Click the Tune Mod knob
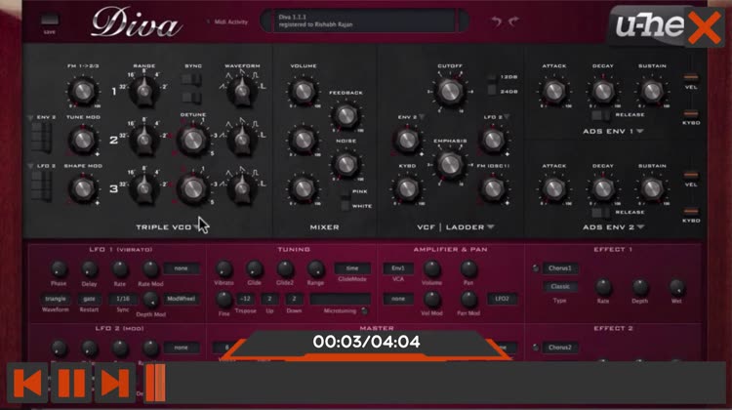This screenshot has width=732, height=410. coord(83,140)
